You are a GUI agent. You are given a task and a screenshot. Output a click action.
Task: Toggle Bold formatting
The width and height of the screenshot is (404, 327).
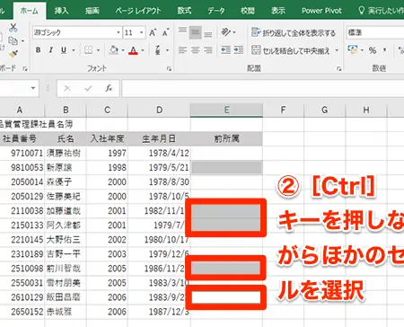(38, 50)
